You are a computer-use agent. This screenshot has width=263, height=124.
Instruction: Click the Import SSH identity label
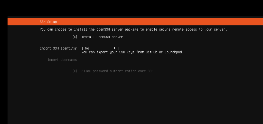coord(59,48)
